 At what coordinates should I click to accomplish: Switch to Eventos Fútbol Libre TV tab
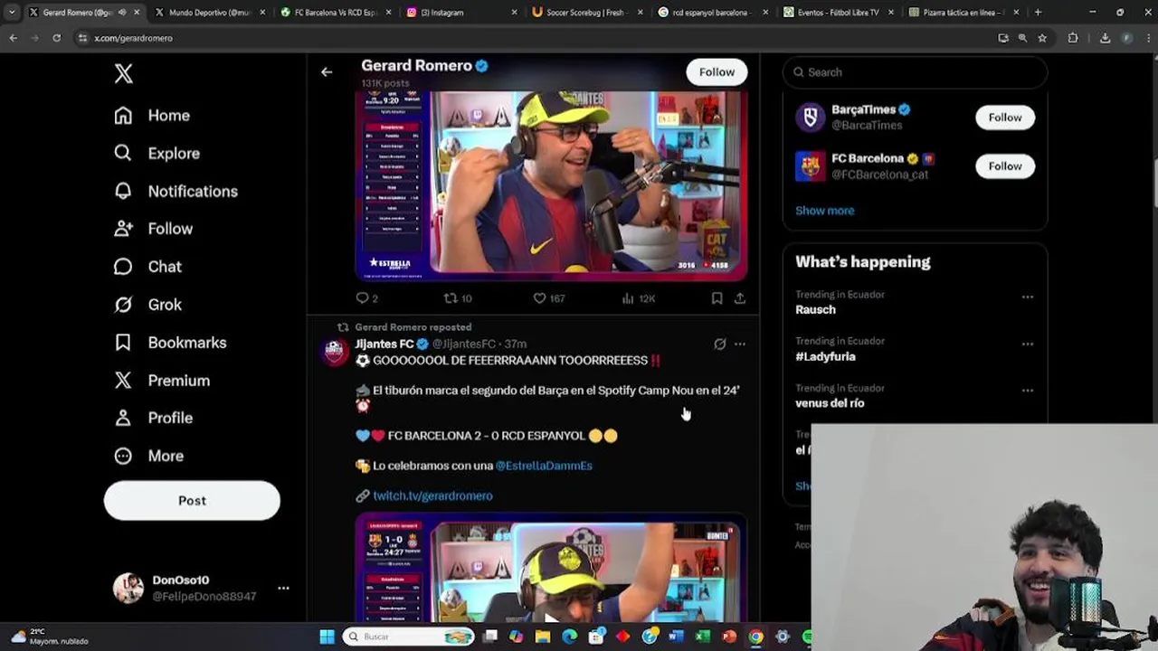click(x=838, y=13)
